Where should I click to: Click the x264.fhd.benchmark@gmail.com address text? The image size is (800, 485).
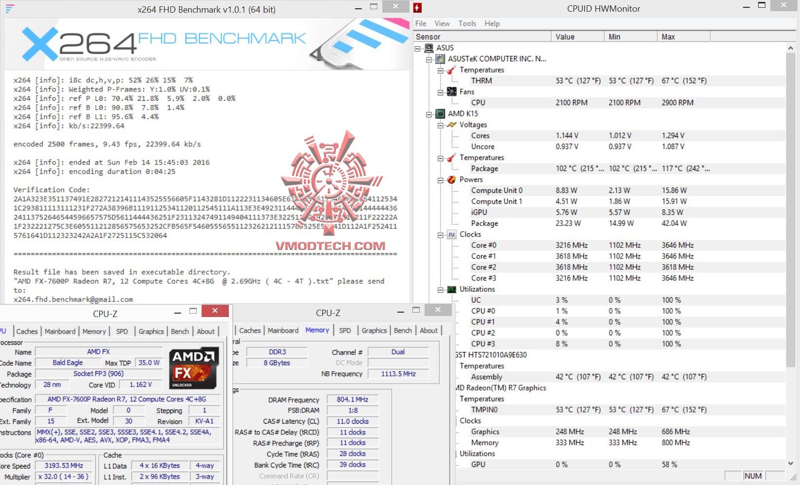[x=73, y=299]
